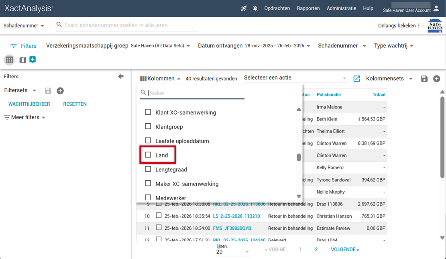The height and width of the screenshot is (259, 446).
Task: Open the Rapporten menu
Action: 308,8
